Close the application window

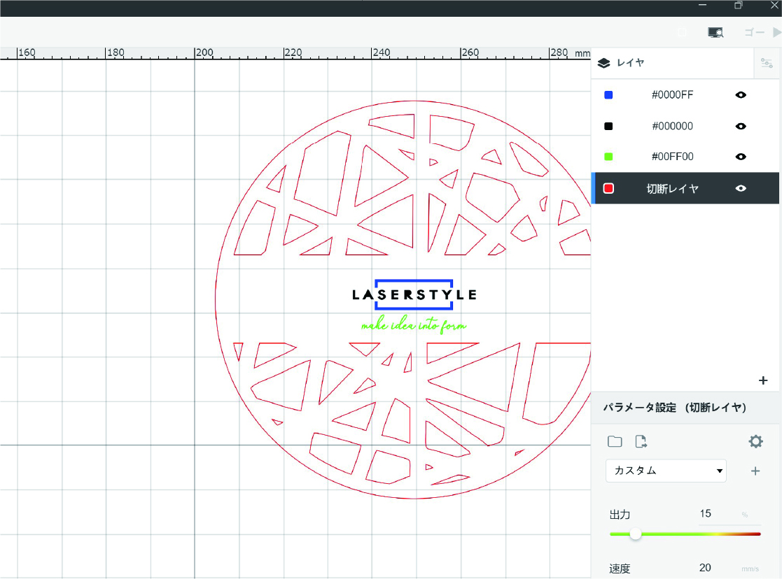tap(774, 5)
